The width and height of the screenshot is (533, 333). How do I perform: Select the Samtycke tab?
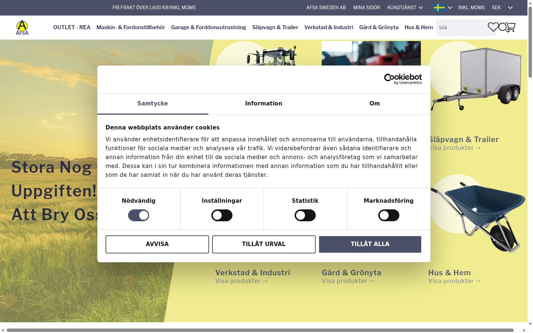[152, 104]
